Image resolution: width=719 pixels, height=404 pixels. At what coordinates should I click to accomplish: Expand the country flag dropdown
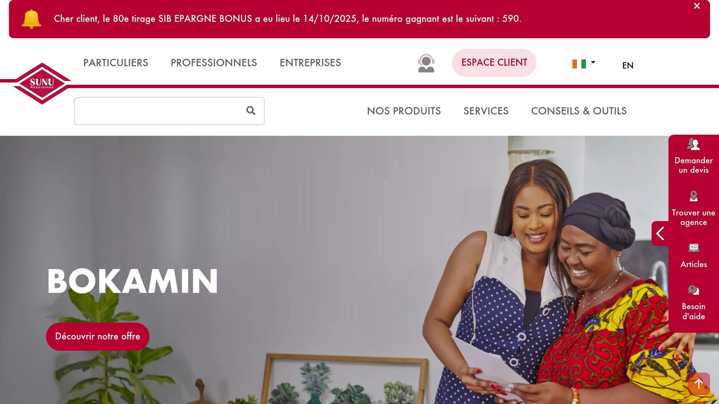pos(583,63)
